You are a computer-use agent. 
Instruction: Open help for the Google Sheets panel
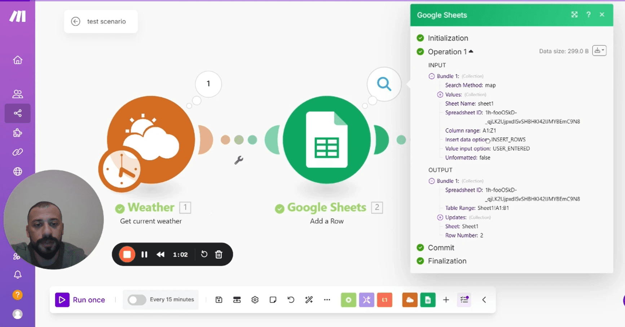pos(589,14)
